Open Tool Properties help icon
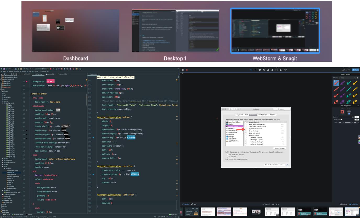 (358, 106)
